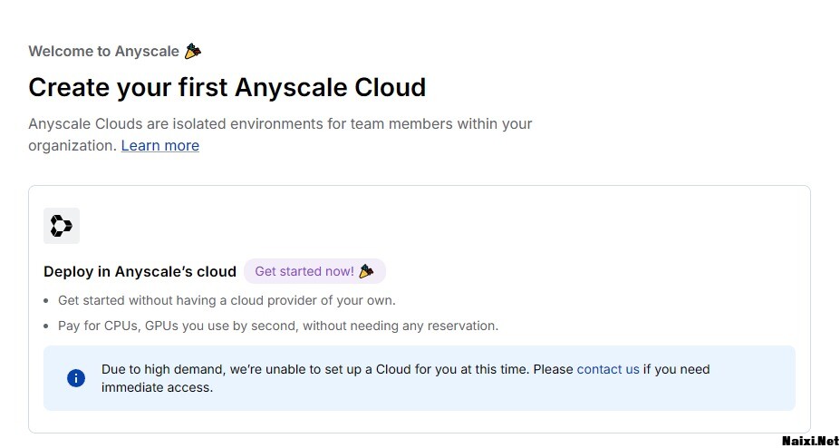Screen dimensions: 840x448
Task: Click the Welcome to Anyscale text
Action: pyautogui.click(x=103, y=51)
